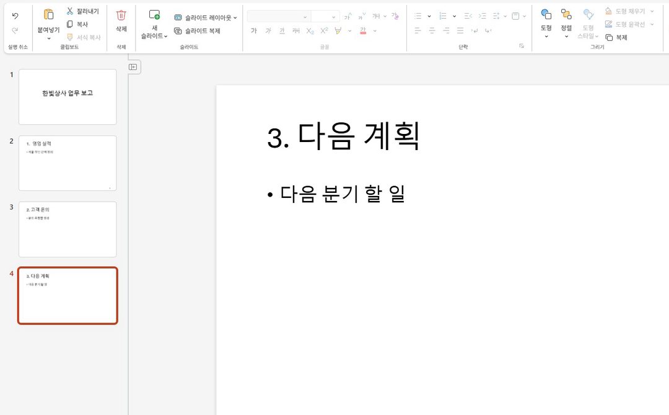Toggle underline formatting
Screen dimensions: 669x415
(282, 31)
